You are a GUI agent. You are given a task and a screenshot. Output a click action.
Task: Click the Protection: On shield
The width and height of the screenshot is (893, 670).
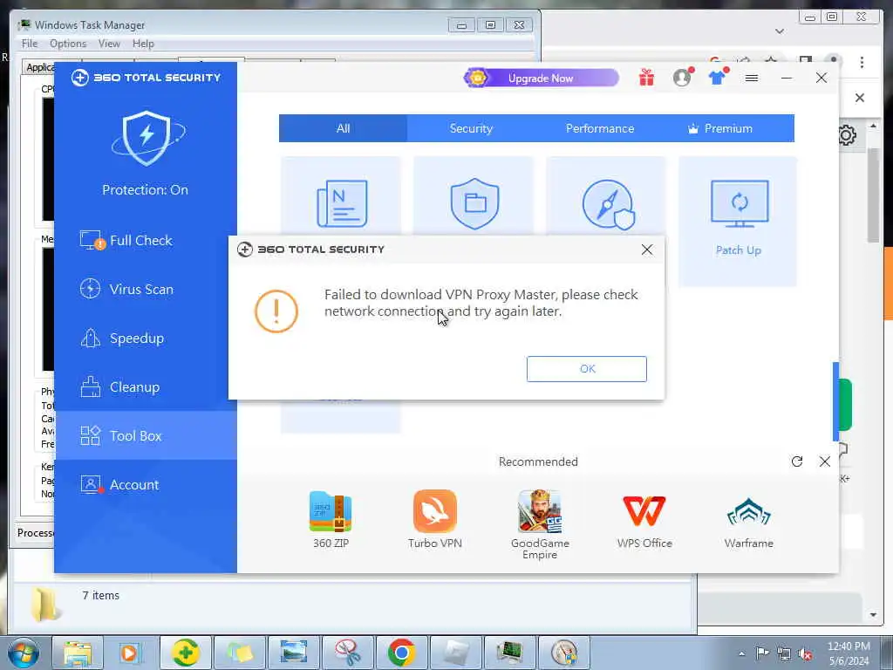147,139
